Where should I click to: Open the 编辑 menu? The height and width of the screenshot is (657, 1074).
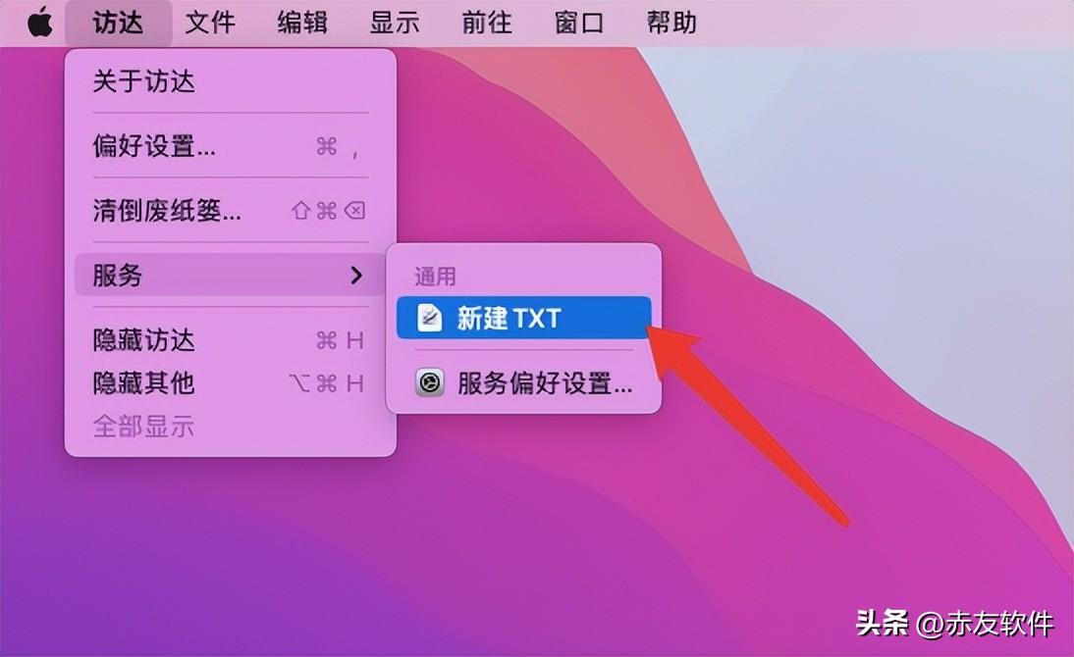click(x=300, y=22)
